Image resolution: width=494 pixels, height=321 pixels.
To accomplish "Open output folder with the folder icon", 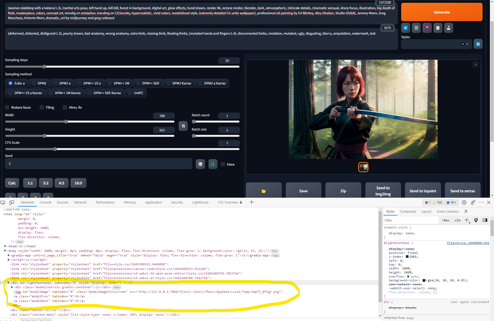I will (x=263, y=191).
